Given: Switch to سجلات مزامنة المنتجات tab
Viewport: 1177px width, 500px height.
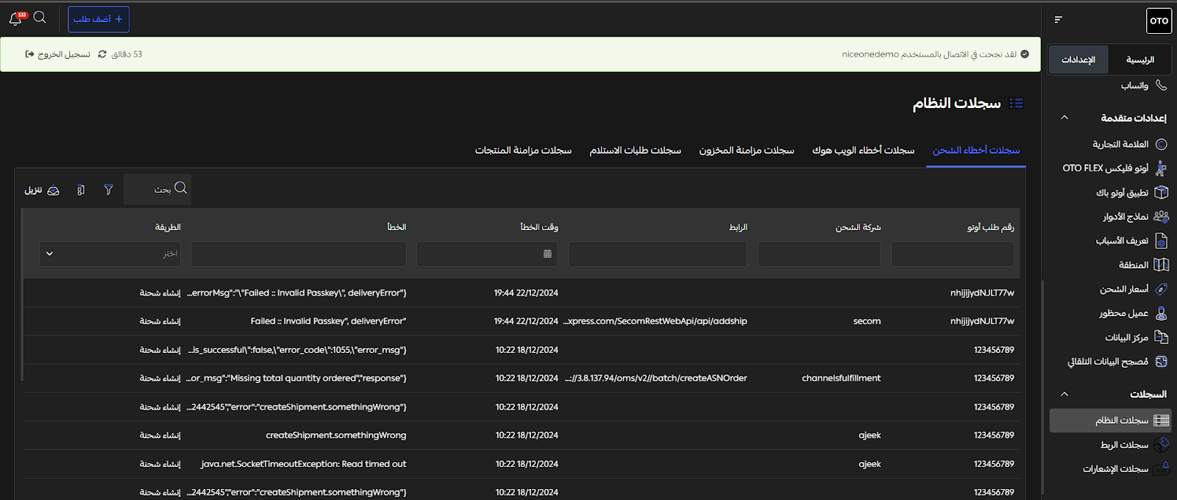Looking at the screenshot, I should tap(523, 150).
